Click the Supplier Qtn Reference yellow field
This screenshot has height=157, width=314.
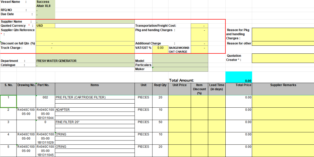click(x=85, y=34)
